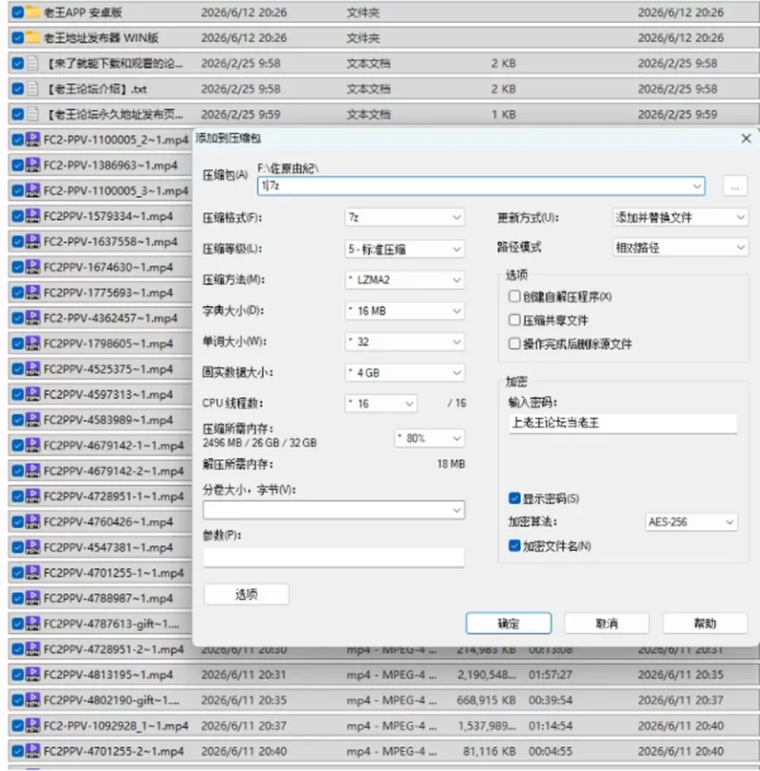
Task: Click the video icon of FC2PPV-1579334~1.mp4
Action: click(x=32, y=216)
